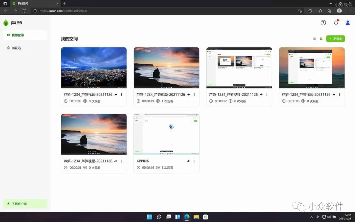Open the Windows Start menu

point(150,217)
